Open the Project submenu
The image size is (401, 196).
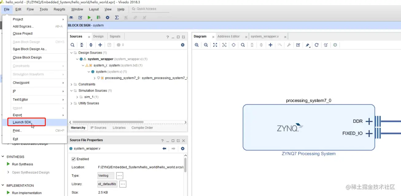click(x=35, y=19)
